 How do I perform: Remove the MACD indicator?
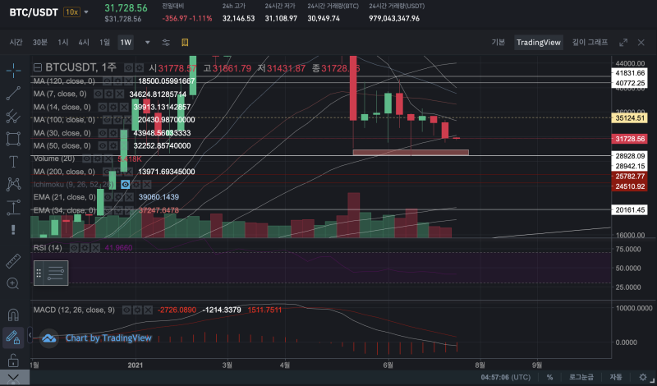pyautogui.click(x=149, y=310)
